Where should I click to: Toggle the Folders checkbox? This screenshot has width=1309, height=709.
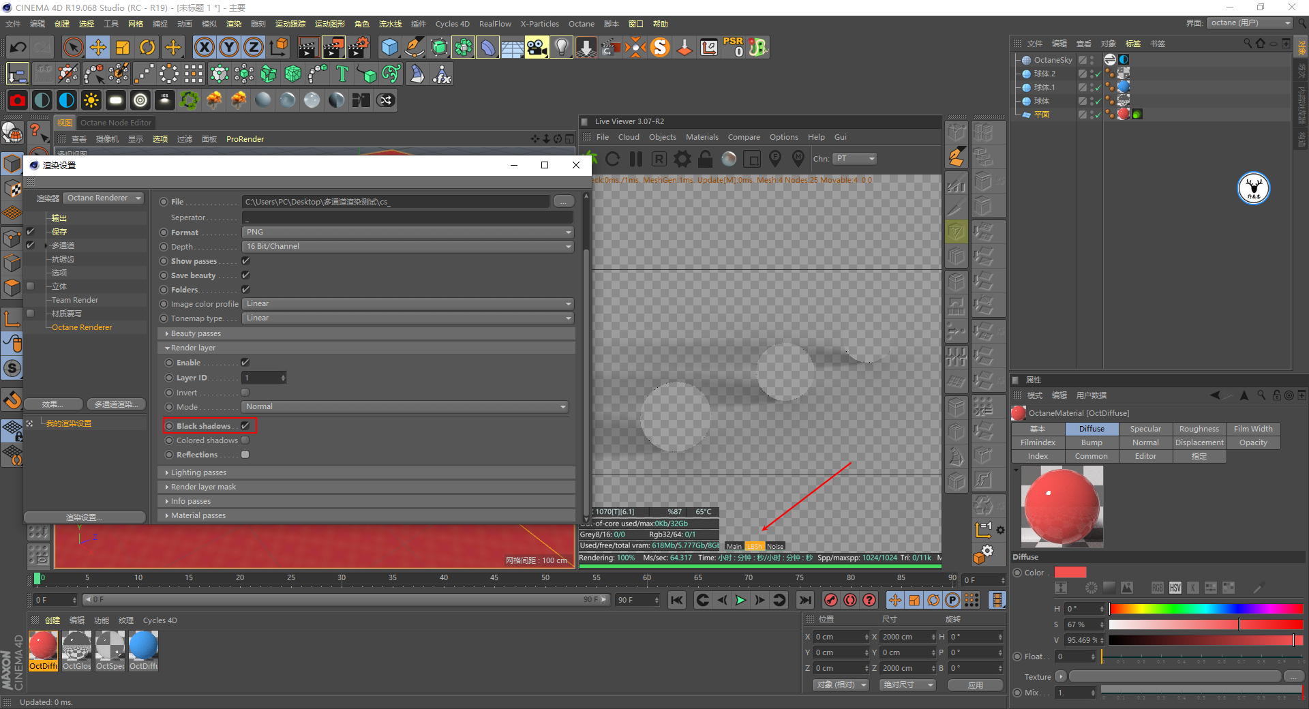245,290
